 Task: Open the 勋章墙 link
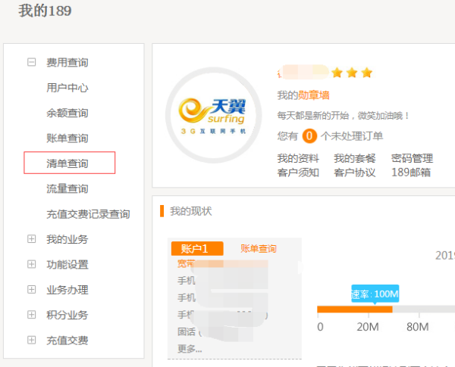(x=313, y=95)
